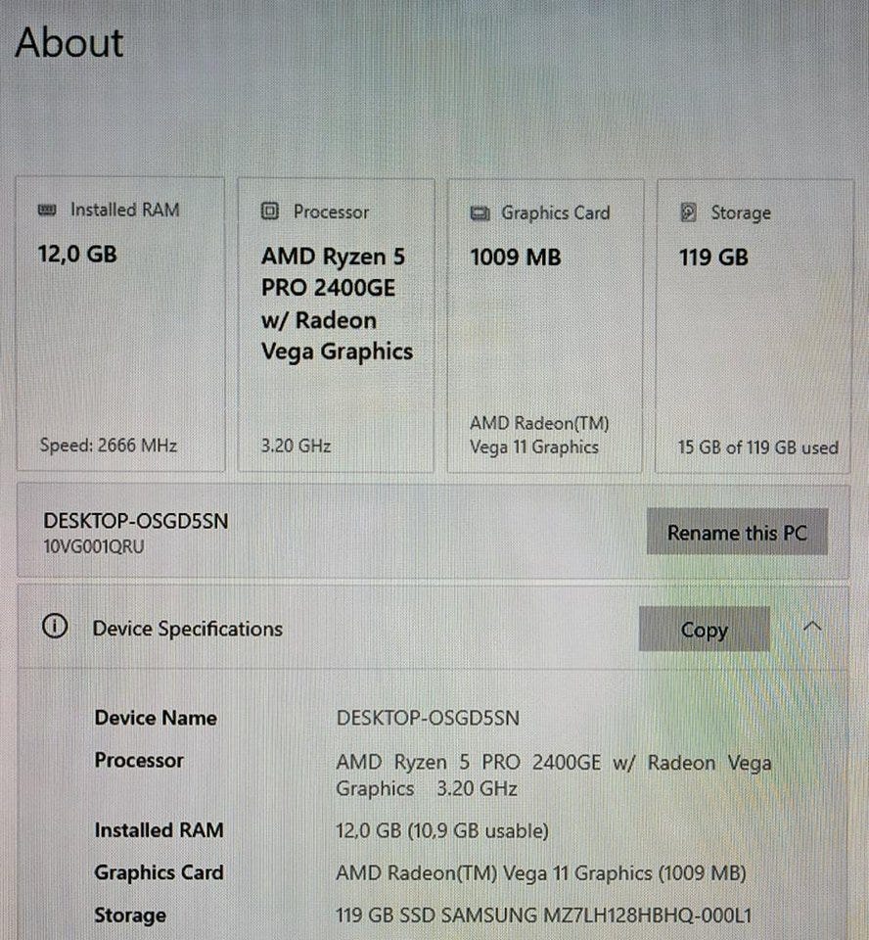Click DESKTOP-OSGD5SN above the model number
Image resolution: width=869 pixels, height=940 pixels.
click(135, 521)
